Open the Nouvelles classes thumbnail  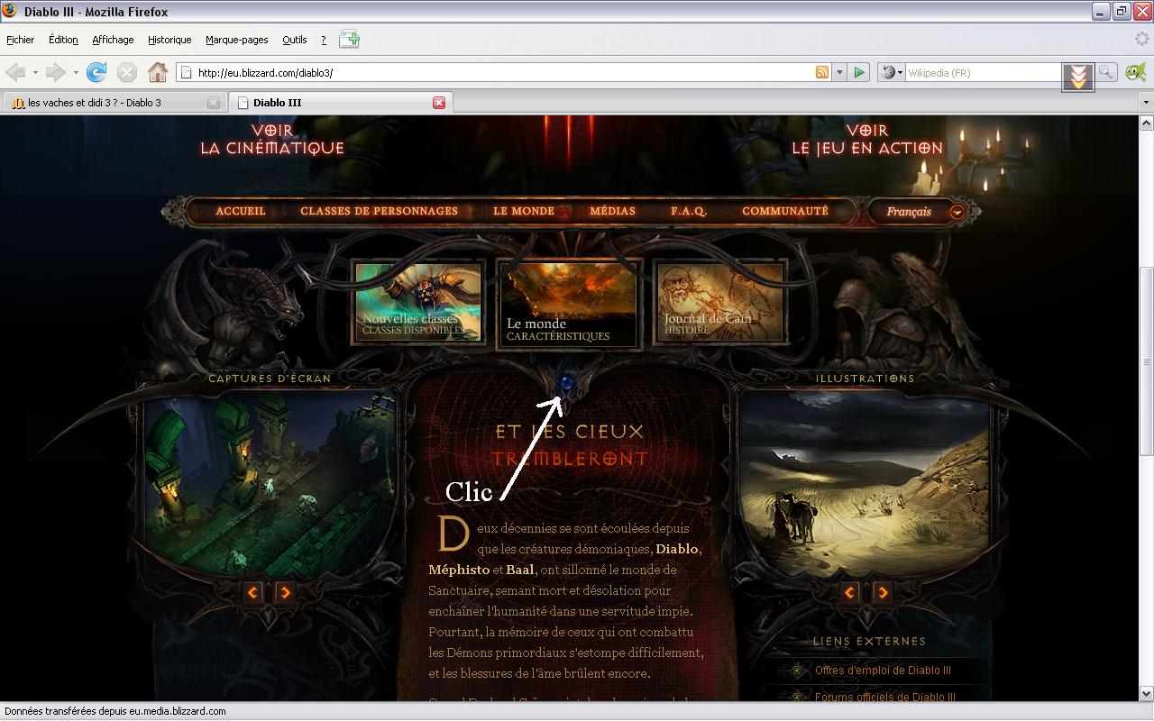[x=417, y=302]
